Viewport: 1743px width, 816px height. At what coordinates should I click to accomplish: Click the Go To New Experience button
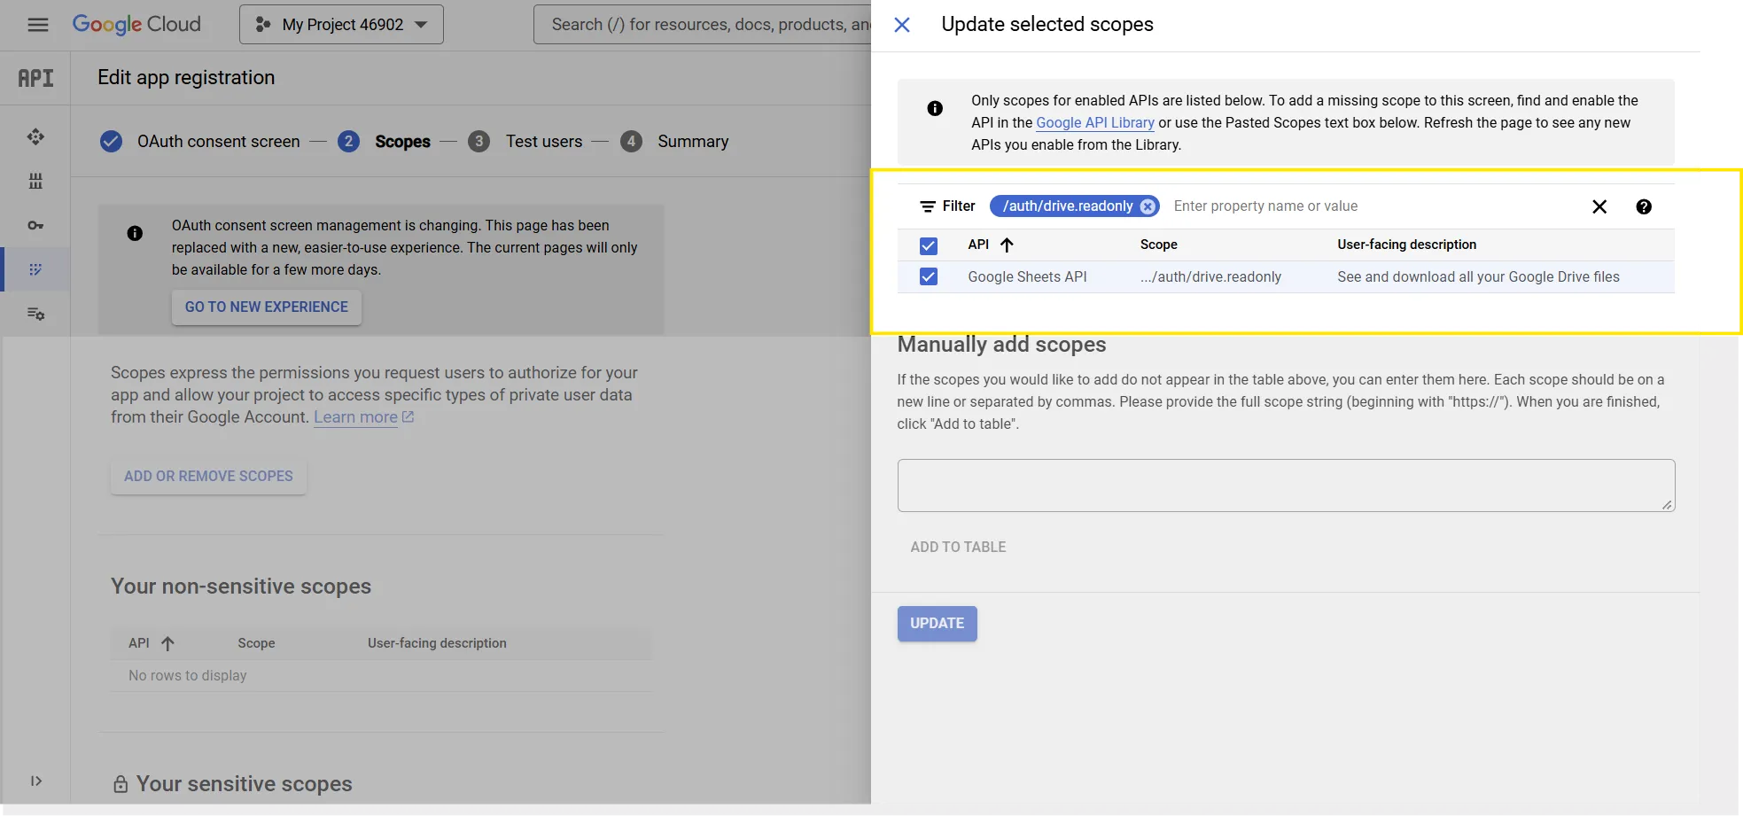[267, 307]
